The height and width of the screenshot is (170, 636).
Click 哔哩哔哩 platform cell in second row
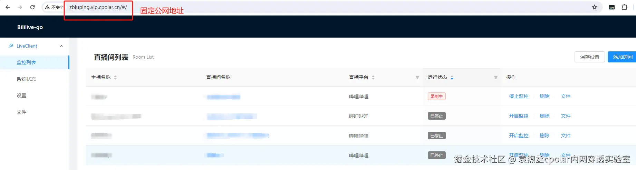[359, 116]
